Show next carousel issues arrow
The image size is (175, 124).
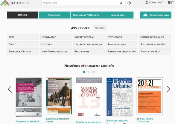(168, 89)
